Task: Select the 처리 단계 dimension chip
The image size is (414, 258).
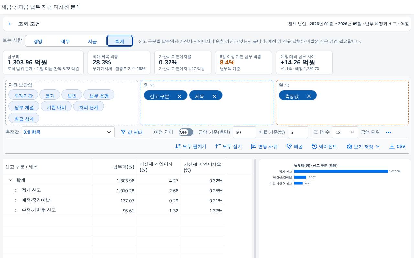Action: pos(89,106)
